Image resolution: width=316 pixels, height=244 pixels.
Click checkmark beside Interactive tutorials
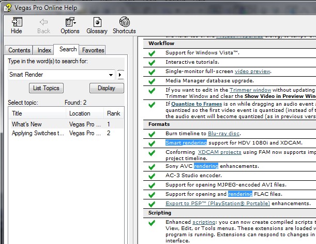pyautogui.click(x=152, y=63)
